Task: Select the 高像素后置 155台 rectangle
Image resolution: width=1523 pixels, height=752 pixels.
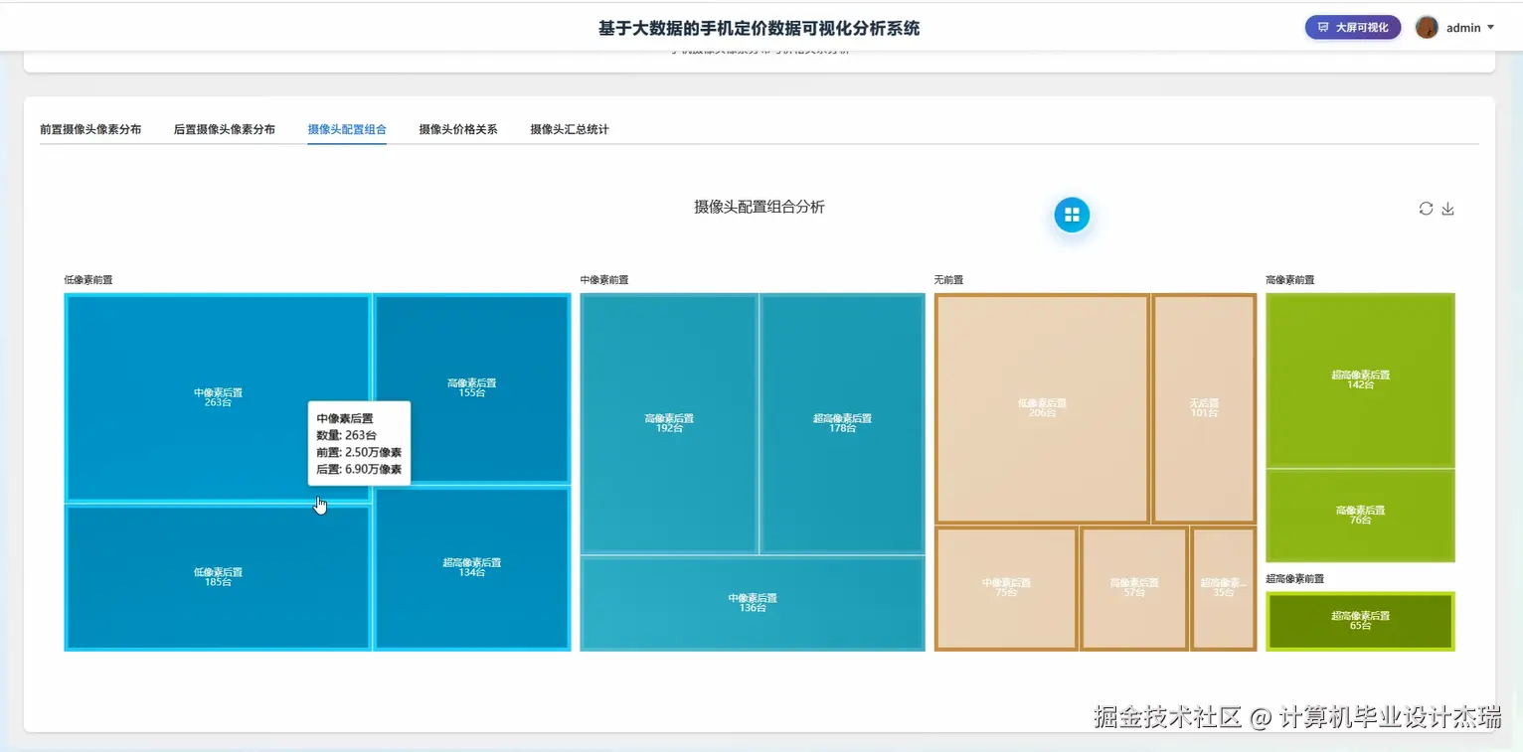Action: point(473,387)
